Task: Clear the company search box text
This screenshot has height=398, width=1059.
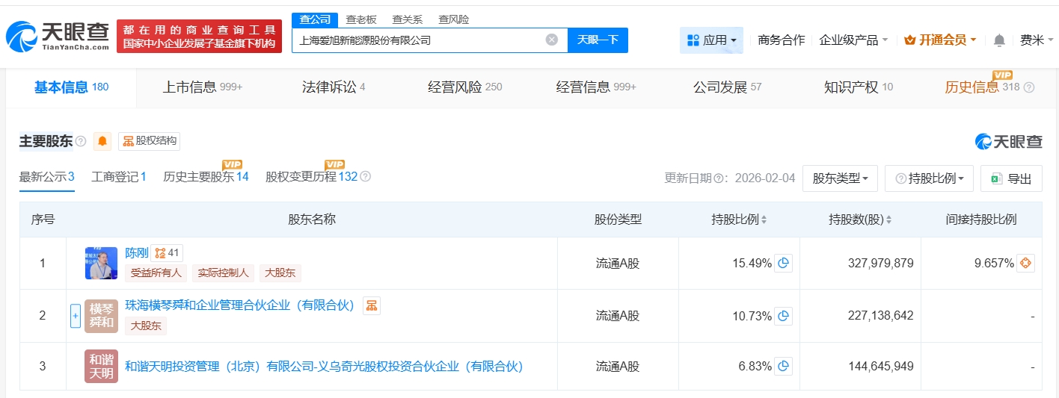Action: pos(551,40)
